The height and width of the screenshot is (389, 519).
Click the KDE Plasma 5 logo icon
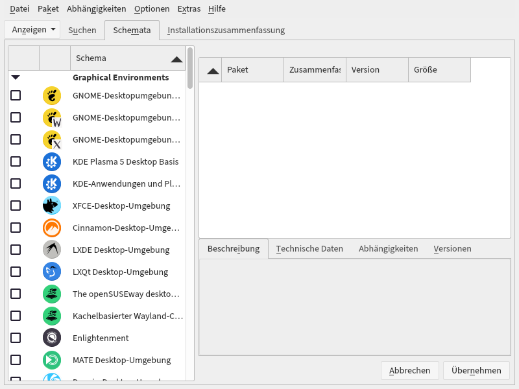coord(51,161)
